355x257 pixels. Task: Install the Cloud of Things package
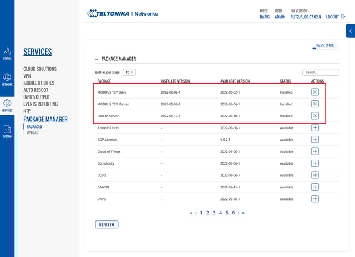(315, 151)
